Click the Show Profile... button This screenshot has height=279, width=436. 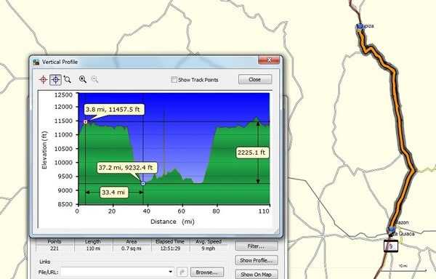tap(257, 260)
